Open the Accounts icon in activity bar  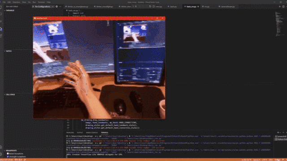1,147
